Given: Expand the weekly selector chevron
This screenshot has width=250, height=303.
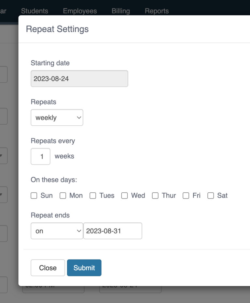Looking at the screenshot, I should (78, 118).
